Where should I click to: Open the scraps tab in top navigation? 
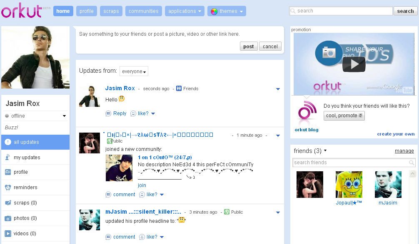click(x=111, y=11)
